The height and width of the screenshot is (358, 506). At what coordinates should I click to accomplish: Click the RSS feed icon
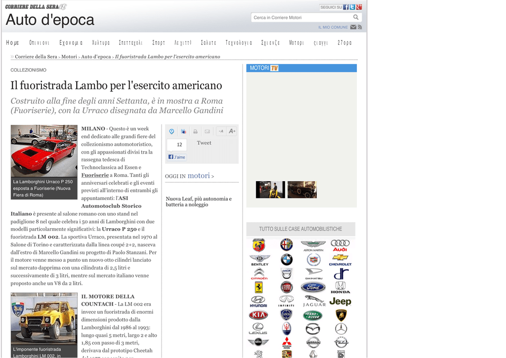point(360,27)
